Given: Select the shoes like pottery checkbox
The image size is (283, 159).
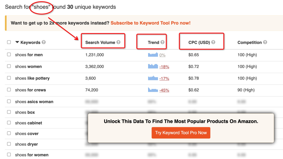Looking at the screenshot, I should tap(9, 78).
